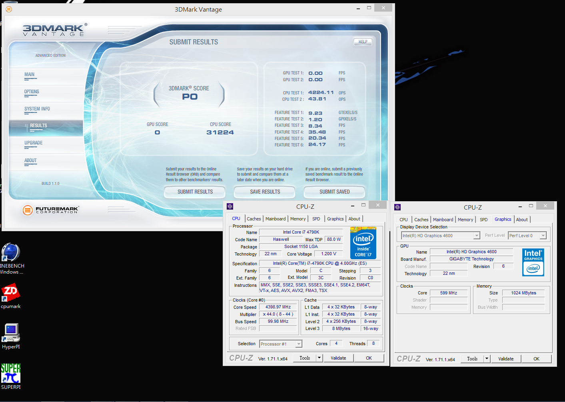
Task: Click the Multiplier x 44.0 value
Action: (278, 314)
